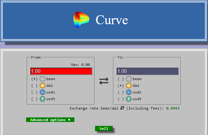Click the bean label in To panel
208x135 pixels.
[x=137, y=79]
